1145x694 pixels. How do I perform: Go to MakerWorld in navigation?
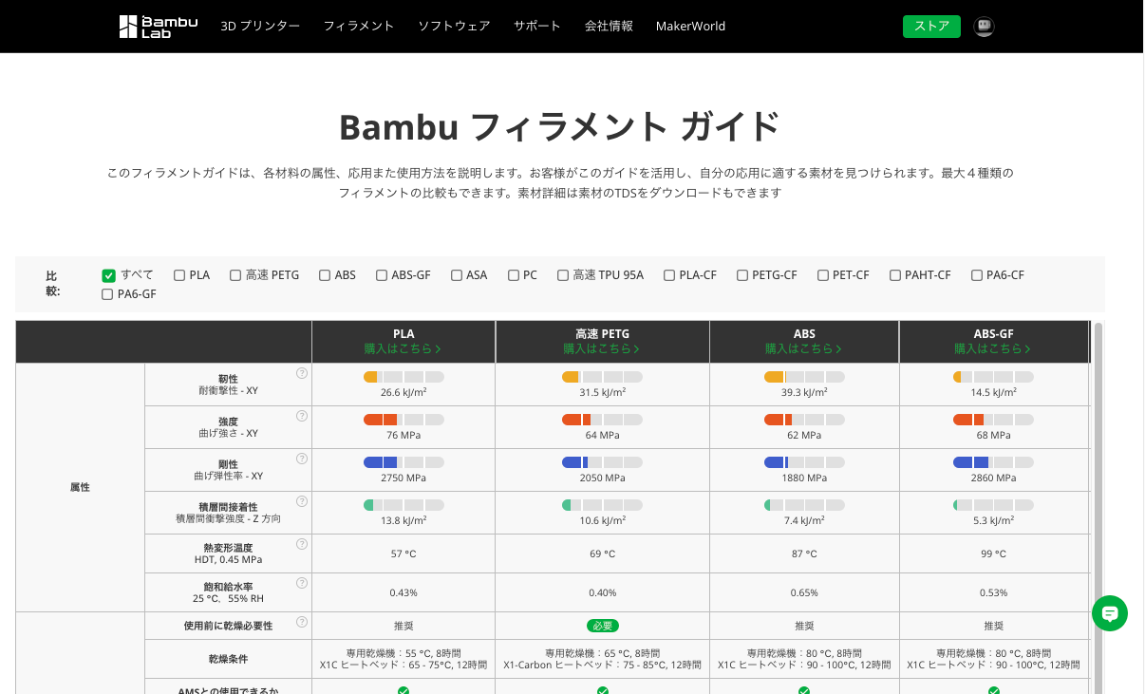(690, 27)
